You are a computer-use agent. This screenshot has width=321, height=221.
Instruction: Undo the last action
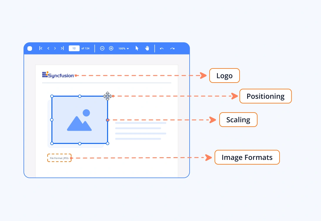click(x=162, y=48)
